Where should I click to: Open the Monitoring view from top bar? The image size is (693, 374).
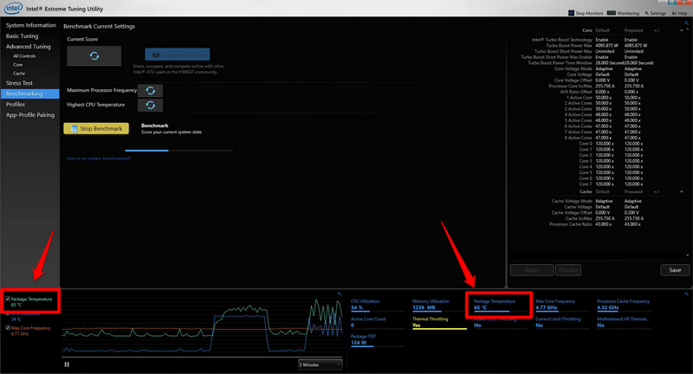coord(625,13)
